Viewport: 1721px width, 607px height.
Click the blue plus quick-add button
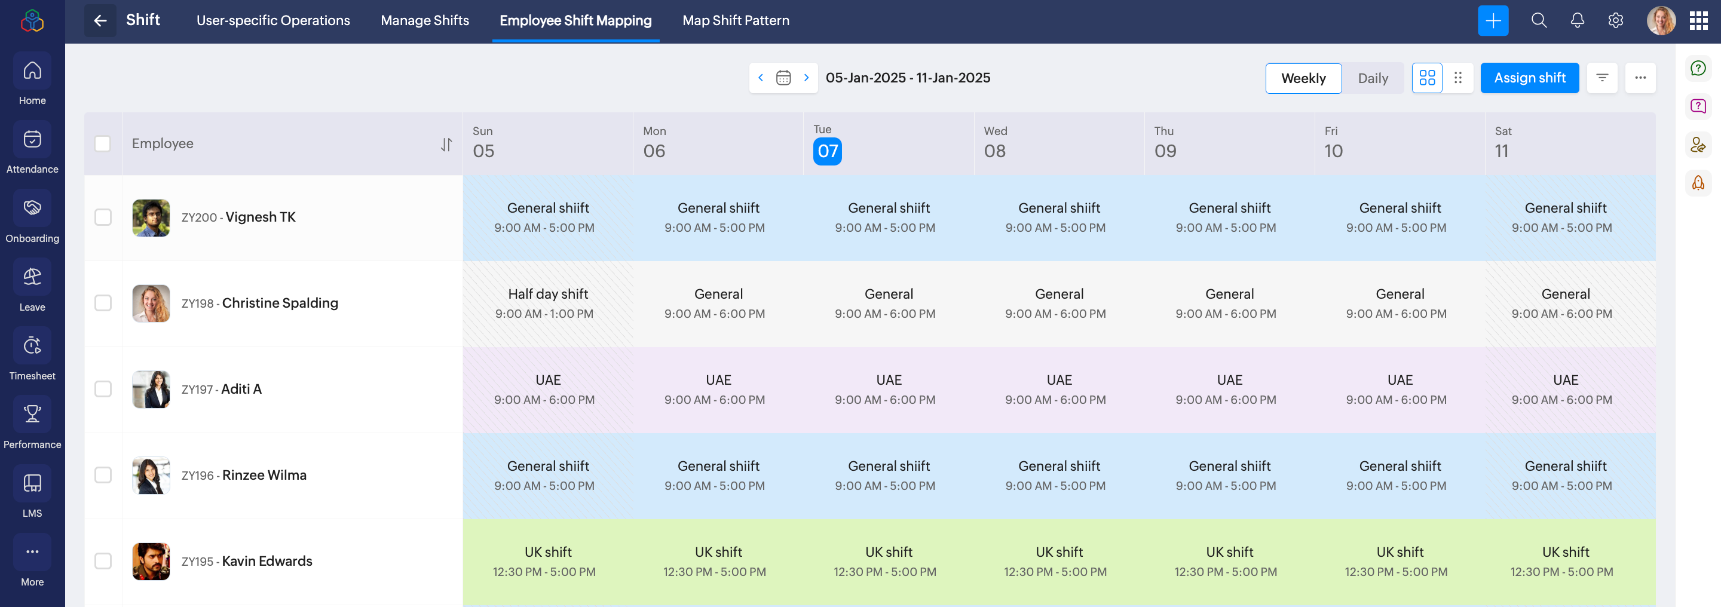(x=1493, y=21)
